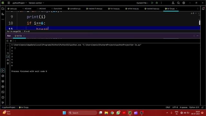206x116 pixels.
Task: Open Run panel options menu
Action: tap(194, 36)
